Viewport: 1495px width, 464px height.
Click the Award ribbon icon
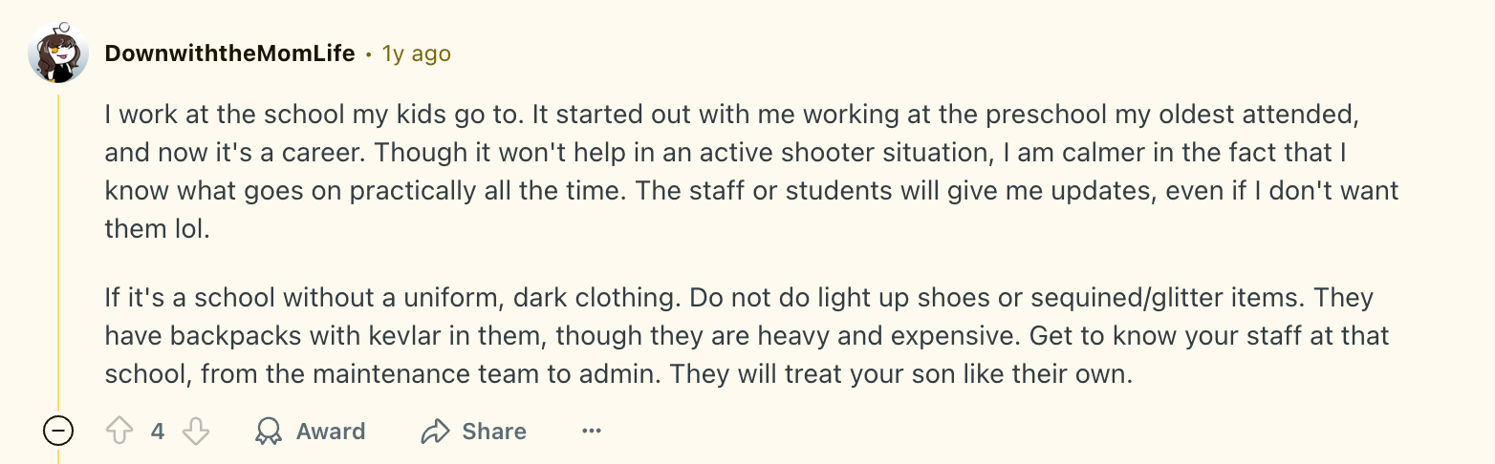(x=269, y=432)
